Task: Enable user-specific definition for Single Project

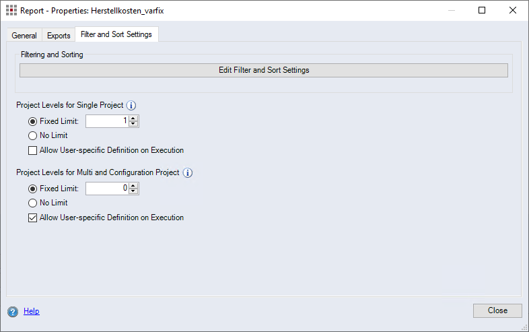Action: click(32, 151)
